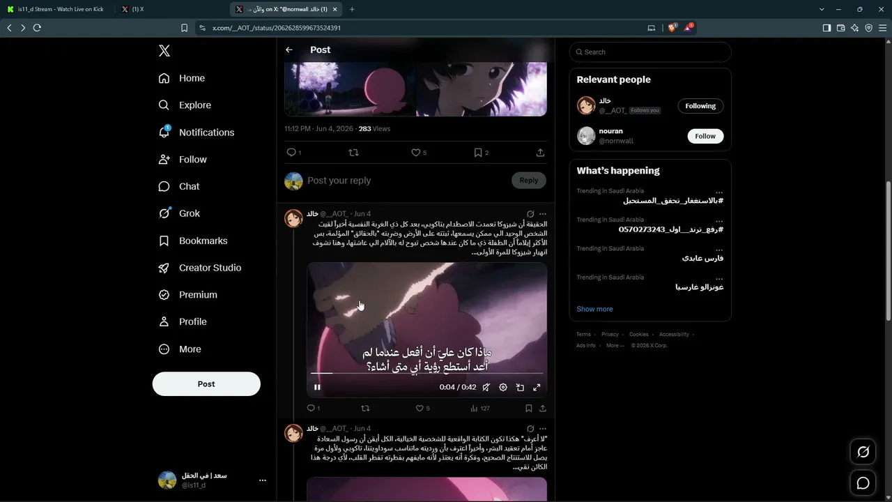This screenshot has height=502, width=892.
Task: Reload the page in the browser toolbar
Action: [x=37, y=28]
